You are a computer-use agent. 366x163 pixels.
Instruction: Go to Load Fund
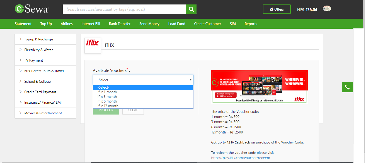click(177, 24)
